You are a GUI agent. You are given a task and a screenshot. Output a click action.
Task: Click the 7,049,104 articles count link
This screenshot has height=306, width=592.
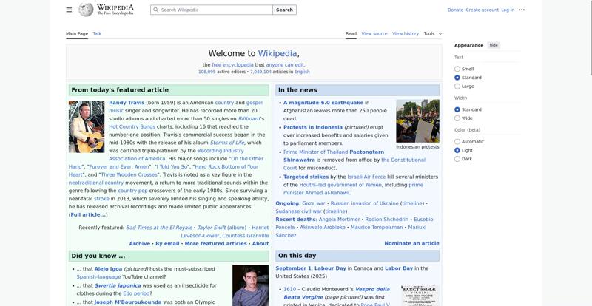coord(260,72)
